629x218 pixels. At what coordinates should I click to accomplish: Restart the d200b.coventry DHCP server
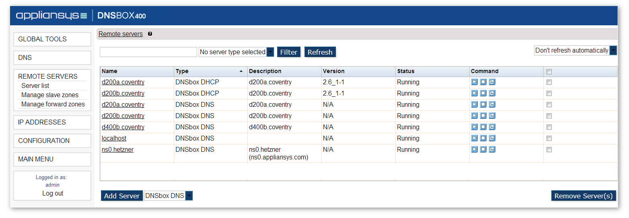(x=492, y=93)
